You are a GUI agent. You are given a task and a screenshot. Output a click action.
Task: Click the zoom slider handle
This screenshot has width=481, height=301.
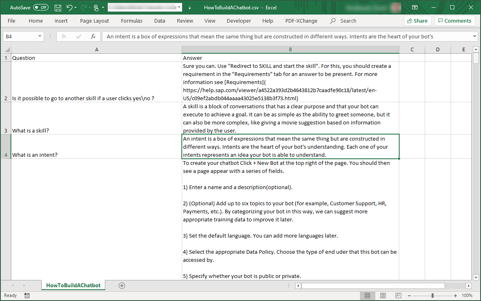click(432, 295)
